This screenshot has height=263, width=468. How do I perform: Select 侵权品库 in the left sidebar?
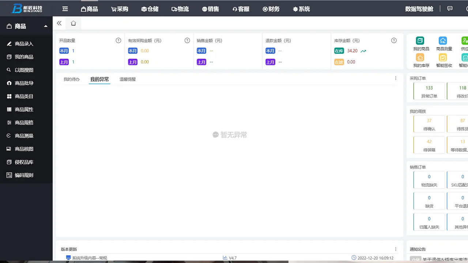pos(22,162)
